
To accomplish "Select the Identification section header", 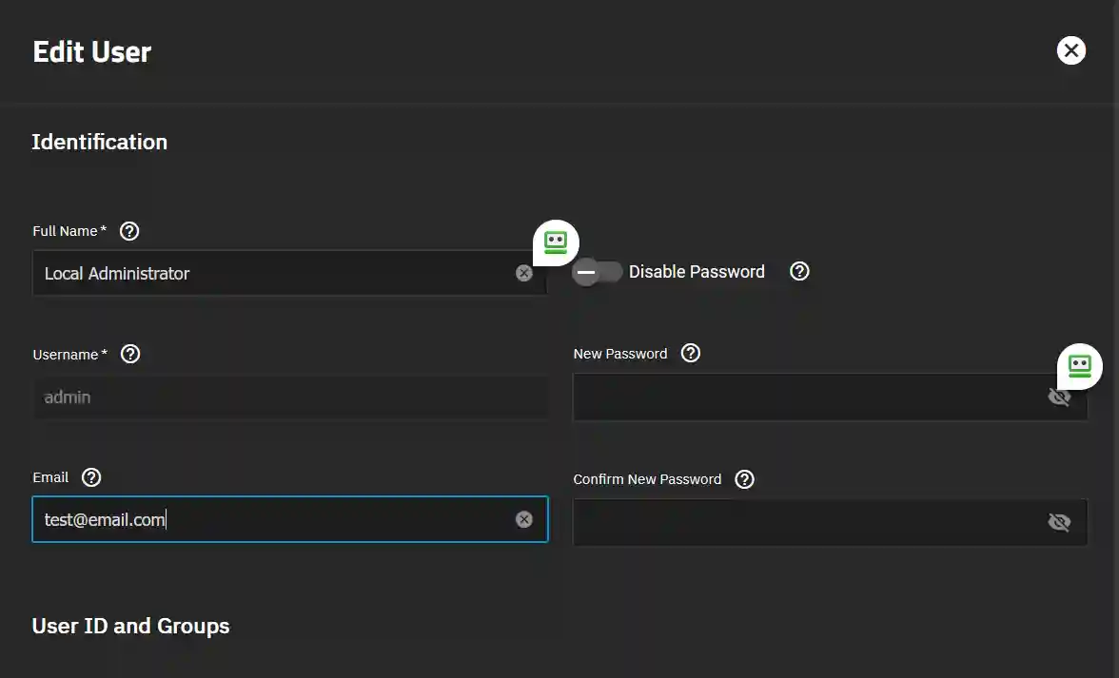I will coord(99,141).
